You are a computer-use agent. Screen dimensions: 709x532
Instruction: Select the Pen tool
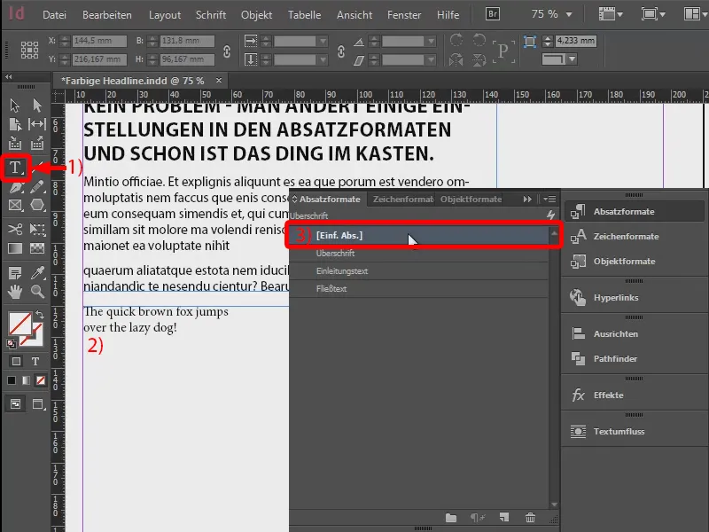[x=14, y=187]
